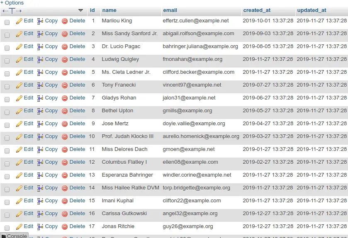Expand the + Options link
Viewport: 348px width, 238px height.
click(12, 3)
